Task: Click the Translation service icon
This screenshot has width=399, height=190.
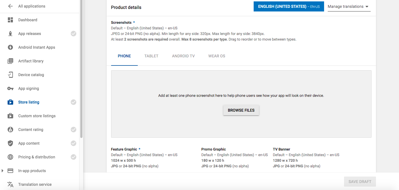Action: click(x=10, y=184)
